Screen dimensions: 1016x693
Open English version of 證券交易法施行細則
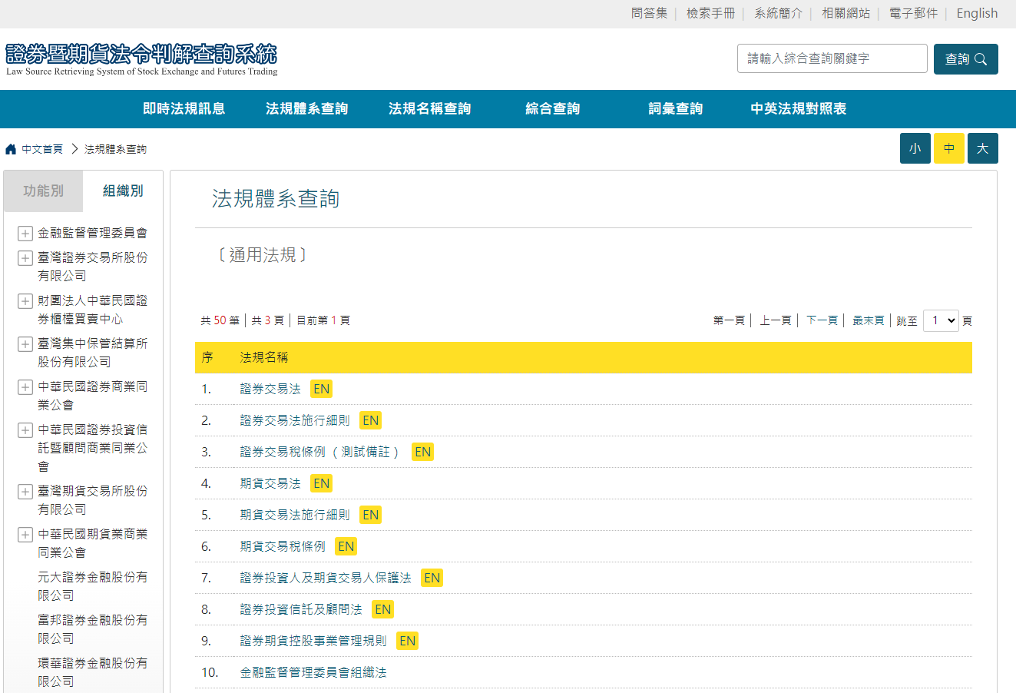coord(371,420)
